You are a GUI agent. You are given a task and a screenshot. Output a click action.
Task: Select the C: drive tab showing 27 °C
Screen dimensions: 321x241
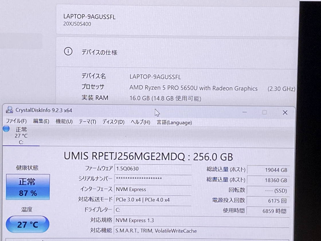(x=21, y=136)
